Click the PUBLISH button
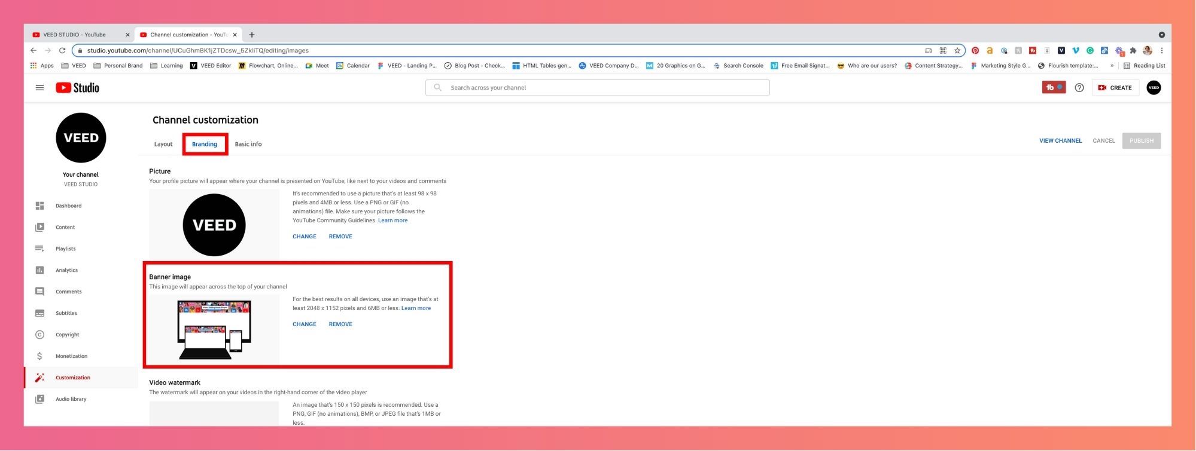 (x=1142, y=141)
